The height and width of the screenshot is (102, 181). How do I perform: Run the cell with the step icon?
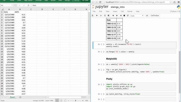[121, 16]
